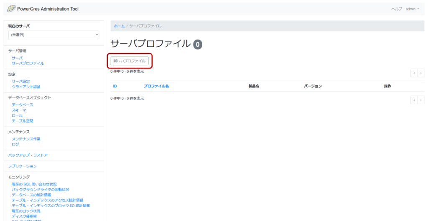Click previous page arrow below the table
Viewport: 428px width, 221px height.
point(414,100)
